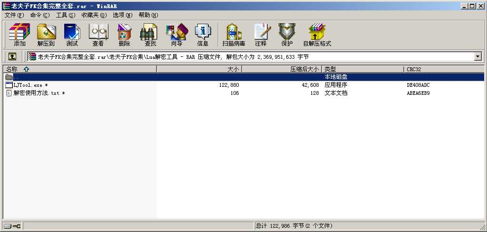The image size is (487, 232).
Task: Run the 测试 (Test) archive tool
Action: point(72,35)
